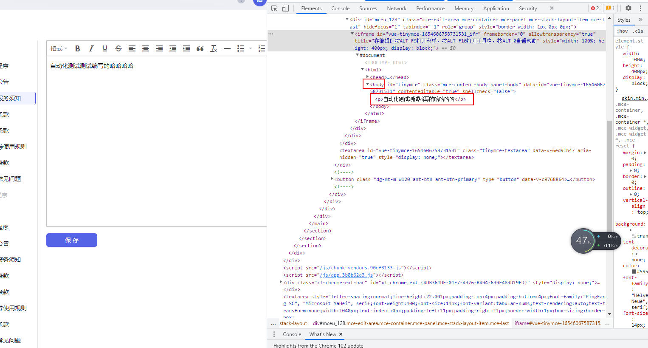Expand the head node in DOM tree

coord(367,77)
